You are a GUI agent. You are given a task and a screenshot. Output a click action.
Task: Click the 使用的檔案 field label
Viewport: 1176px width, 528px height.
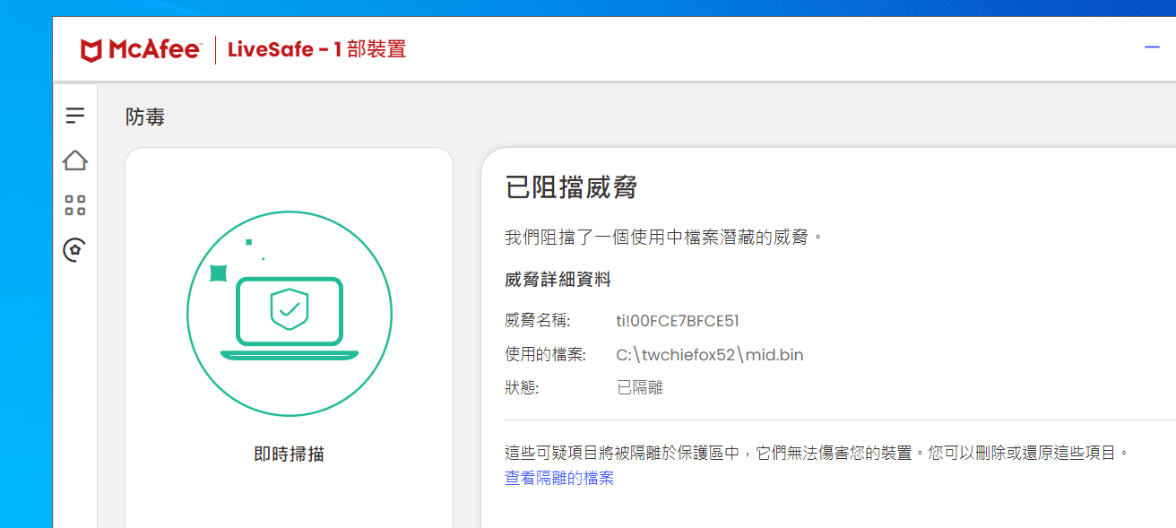click(x=545, y=355)
